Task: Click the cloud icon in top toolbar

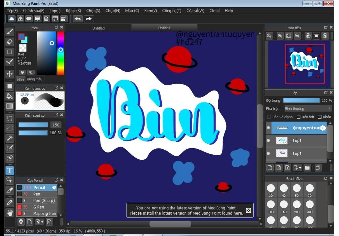Action: point(12,19)
